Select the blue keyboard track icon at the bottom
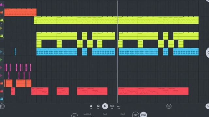The image size is (209, 117). pyautogui.click(x=1, y=99)
